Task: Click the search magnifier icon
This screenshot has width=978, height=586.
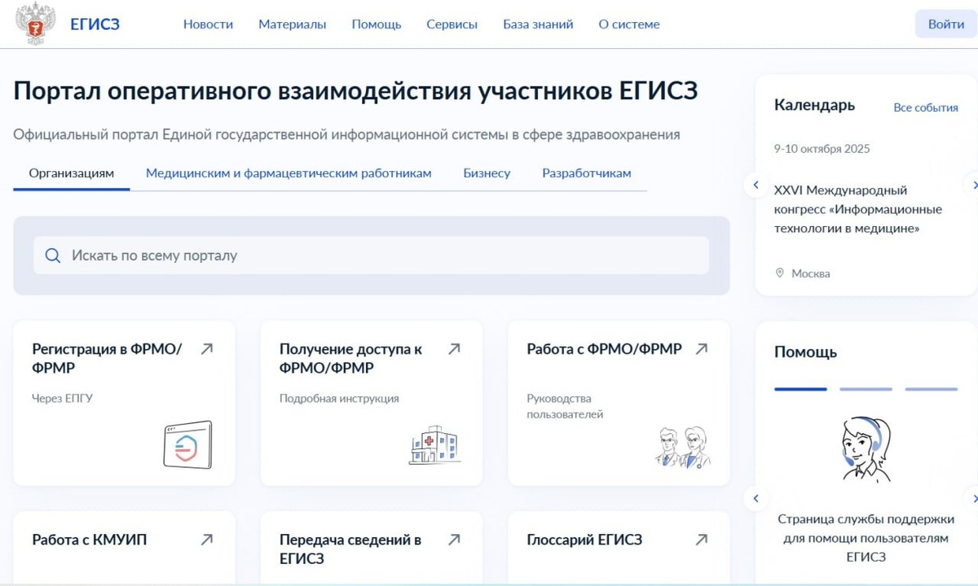Action: [x=53, y=256]
